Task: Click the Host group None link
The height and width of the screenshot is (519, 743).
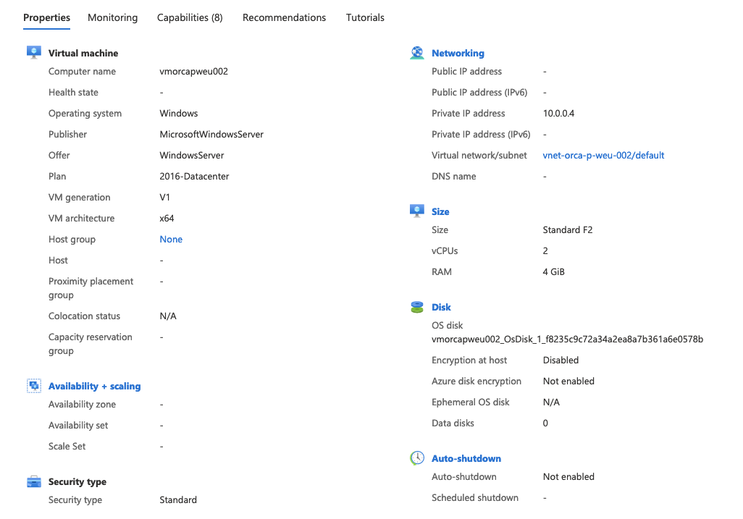Action: pyautogui.click(x=171, y=239)
